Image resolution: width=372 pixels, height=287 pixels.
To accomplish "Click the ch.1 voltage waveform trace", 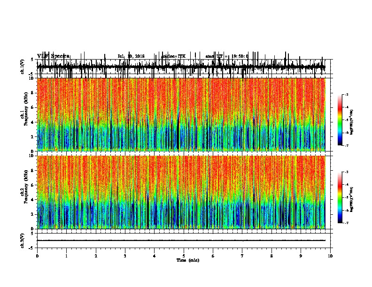I will click(x=181, y=67).
